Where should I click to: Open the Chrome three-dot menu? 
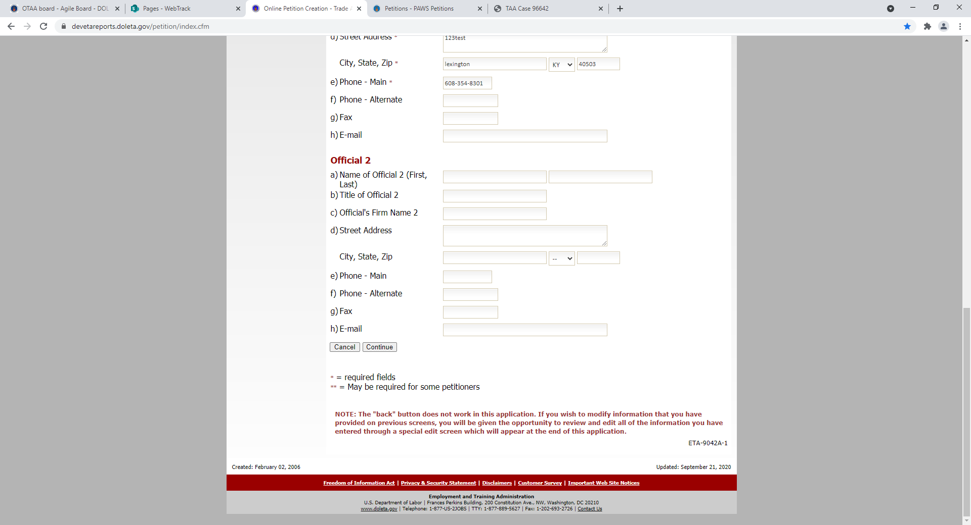(x=960, y=26)
